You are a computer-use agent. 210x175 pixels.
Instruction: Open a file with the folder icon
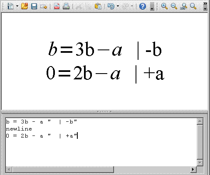click(25, 6)
